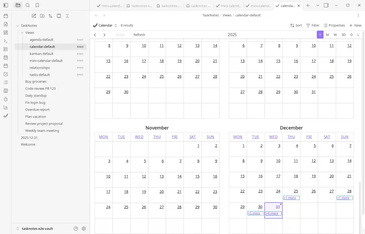The height and width of the screenshot is (234, 365).
Task: Click the collapse all folders icon
Action: point(67,16)
